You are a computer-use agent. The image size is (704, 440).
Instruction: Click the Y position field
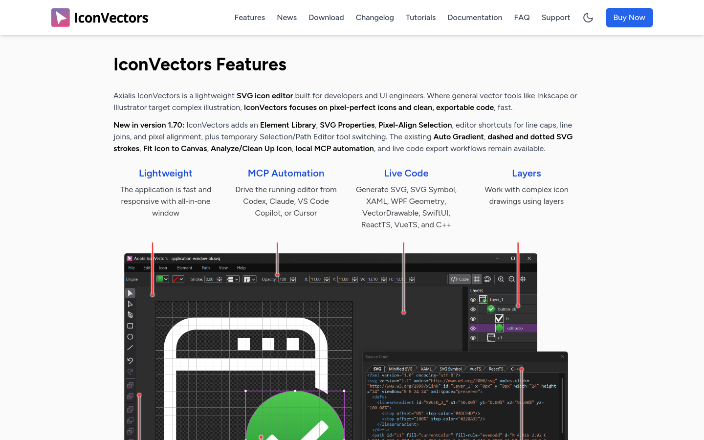tap(344, 279)
